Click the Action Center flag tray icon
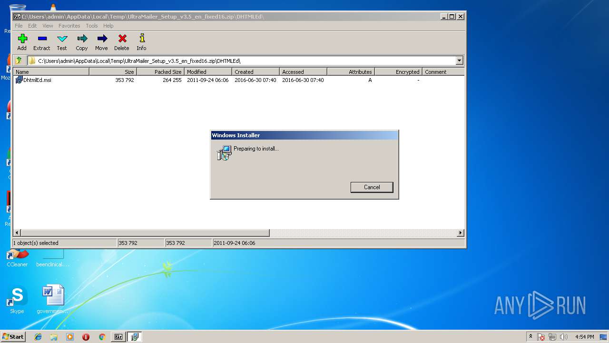The width and height of the screenshot is (609, 343). coord(541,337)
